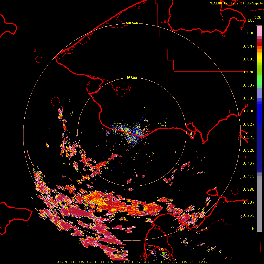Viewport: 264px width, 264px height.
Task: Click the DCC product label
Action: pos(258,18)
